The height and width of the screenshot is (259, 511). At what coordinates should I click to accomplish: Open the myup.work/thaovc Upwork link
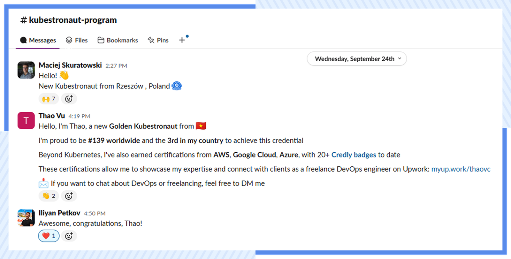tap(461, 169)
